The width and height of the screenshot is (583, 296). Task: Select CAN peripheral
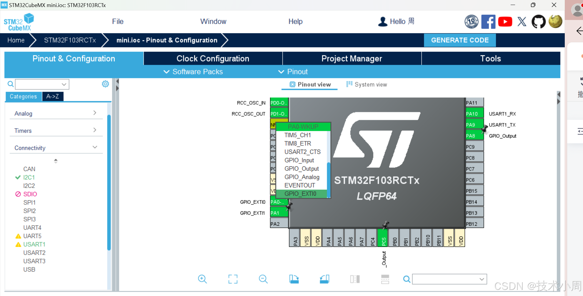tap(29, 169)
